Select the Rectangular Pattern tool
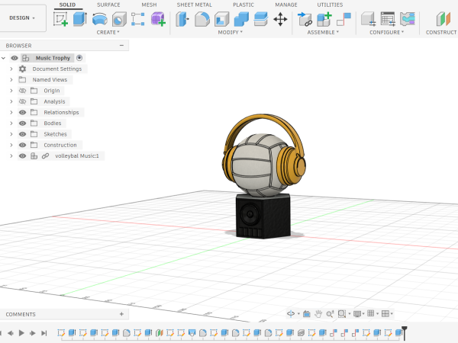 [138, 19]
